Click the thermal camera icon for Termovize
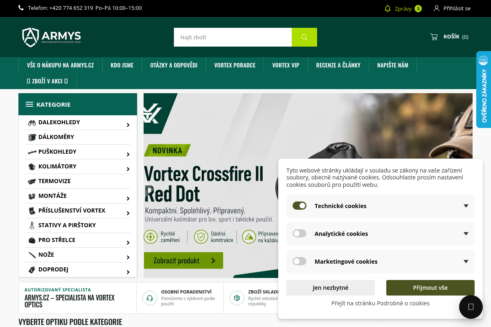This screenshot has width=491, height=327. [32, 181]
